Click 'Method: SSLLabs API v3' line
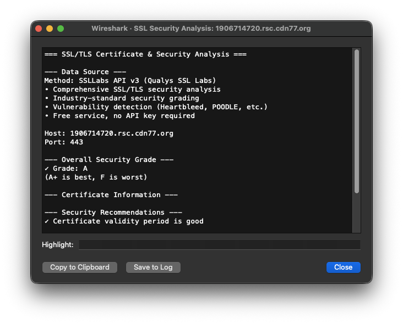 coord(130,81)
